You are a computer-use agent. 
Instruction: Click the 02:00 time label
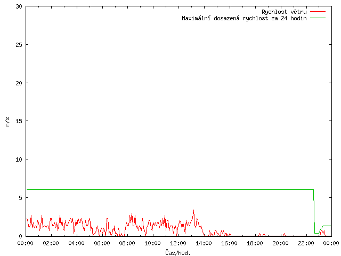click(51, 243)
